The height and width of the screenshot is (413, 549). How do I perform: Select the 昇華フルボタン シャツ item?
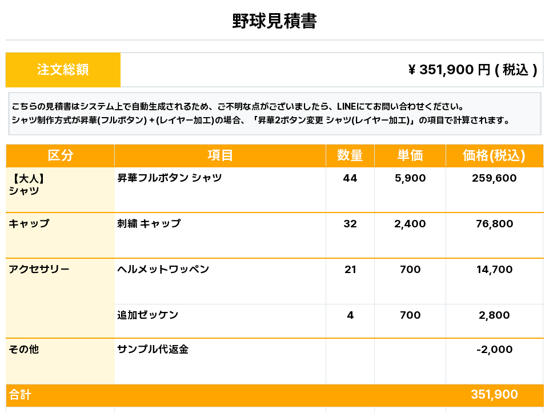pos(170,178)
